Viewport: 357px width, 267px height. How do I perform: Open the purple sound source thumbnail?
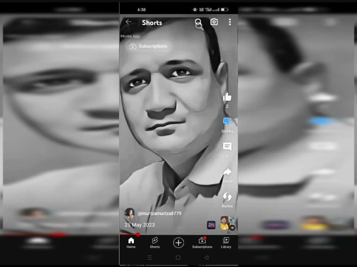pyautogui.click(x=211, y=225)
